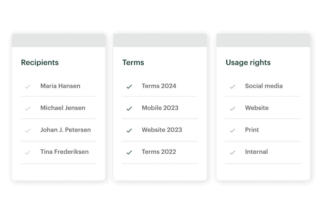The image size is (322, 214).
Task: Choose the Mobile 2023 terms label
Action: click(160, 108)
